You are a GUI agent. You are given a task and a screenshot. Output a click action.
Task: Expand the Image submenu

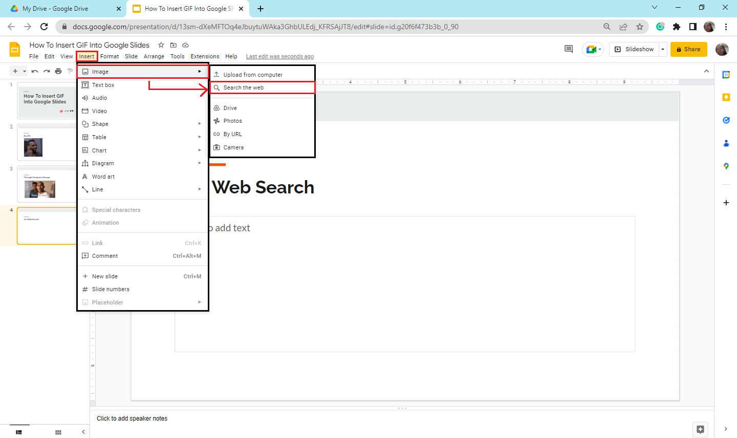click(x=143, y=72)
